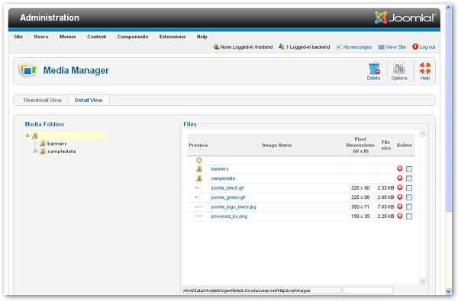
Task: Click the View Site link text
Action: [395, 47]
